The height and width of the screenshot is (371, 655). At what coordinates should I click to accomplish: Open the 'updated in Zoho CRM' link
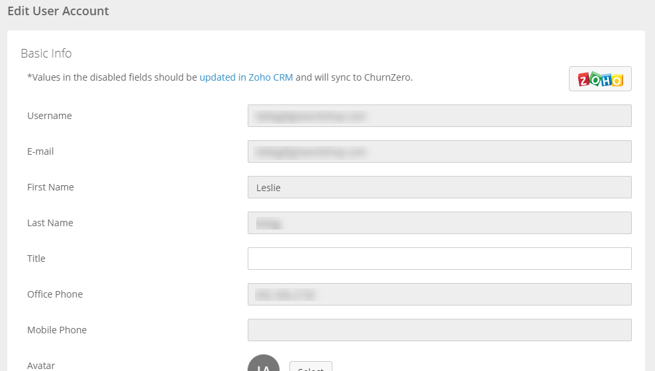[246, 77]
